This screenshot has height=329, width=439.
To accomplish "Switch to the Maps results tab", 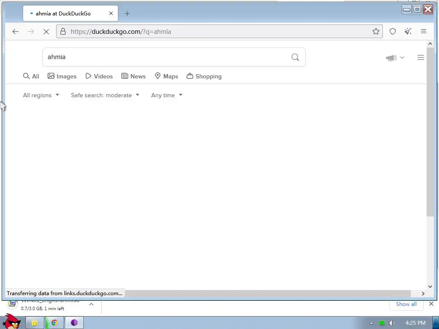I will (166, 76).
